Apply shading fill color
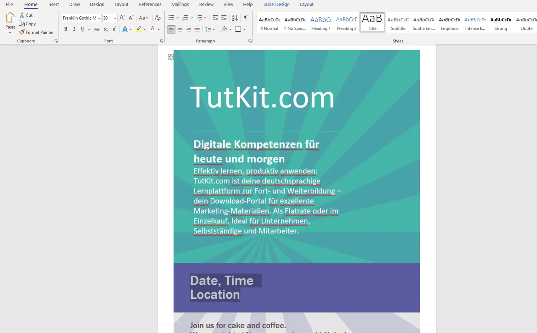The image size is (537, 333). tap(224, 29)
